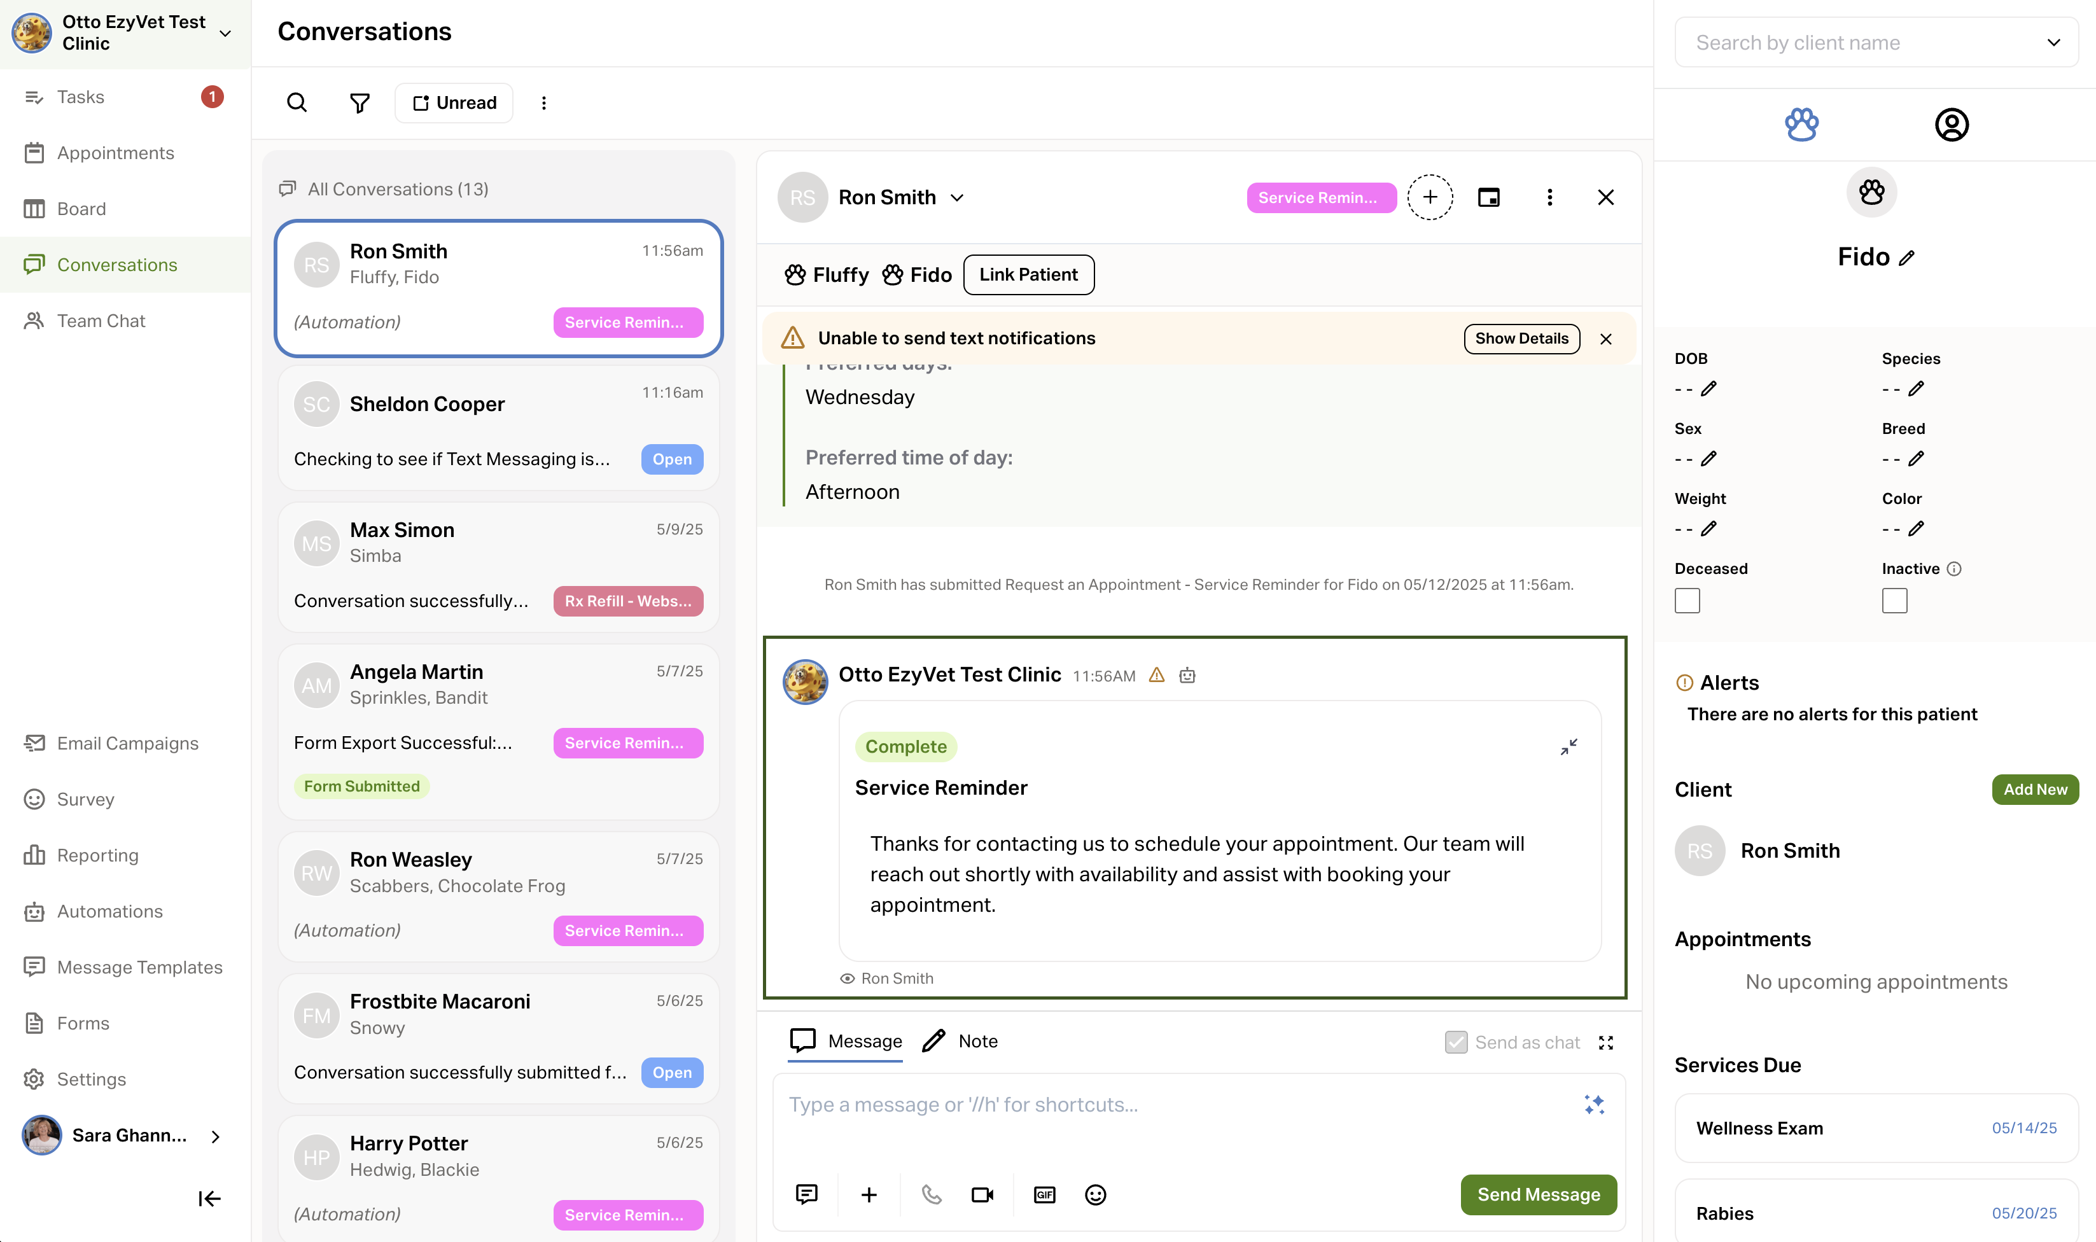The width and height of the screenshot is (2096, 1242).
Task: Open the conversation search icon
Action: click(297, 103)
